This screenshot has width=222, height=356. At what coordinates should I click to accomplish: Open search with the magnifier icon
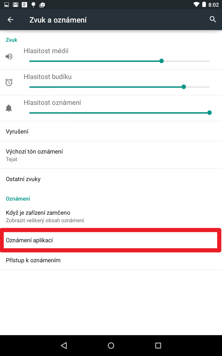213,19
